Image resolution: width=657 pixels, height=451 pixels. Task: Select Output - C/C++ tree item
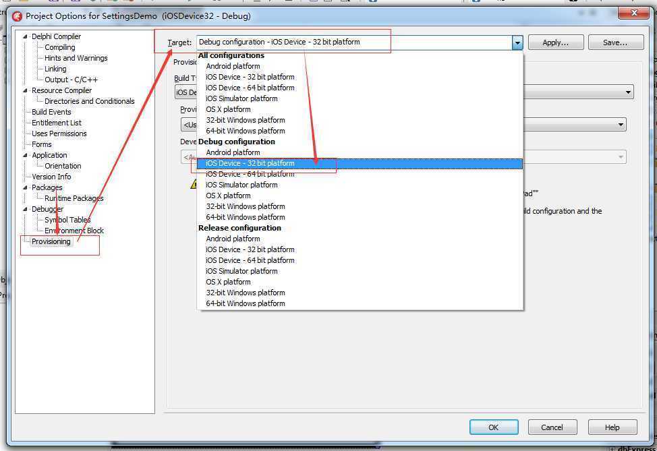71,80
